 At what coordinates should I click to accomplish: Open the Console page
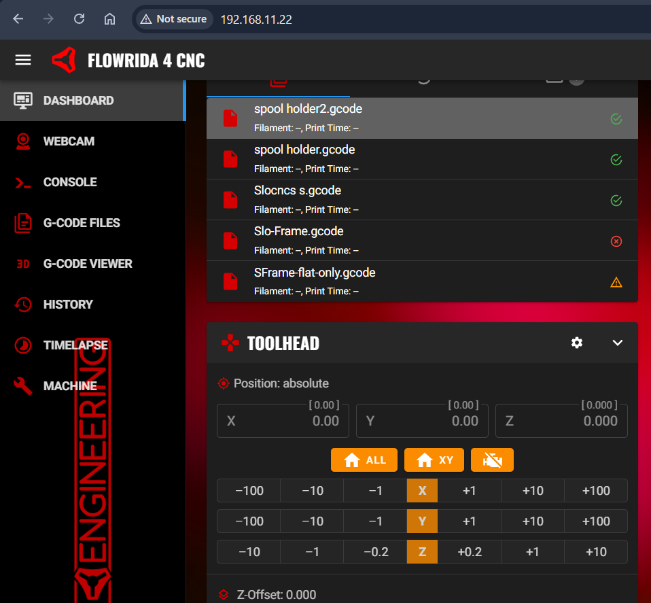click(69, 182)
